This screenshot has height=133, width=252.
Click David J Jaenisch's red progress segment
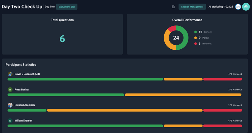223,79
